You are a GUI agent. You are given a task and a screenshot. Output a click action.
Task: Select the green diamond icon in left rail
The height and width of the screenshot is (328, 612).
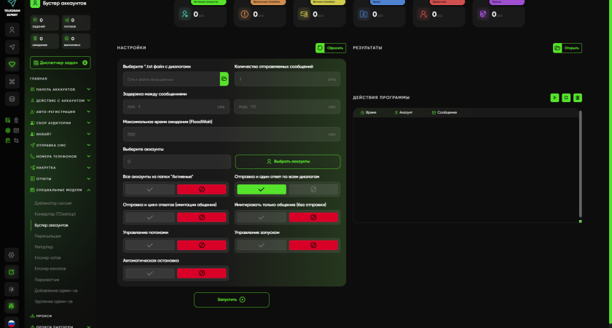point(12,64)
